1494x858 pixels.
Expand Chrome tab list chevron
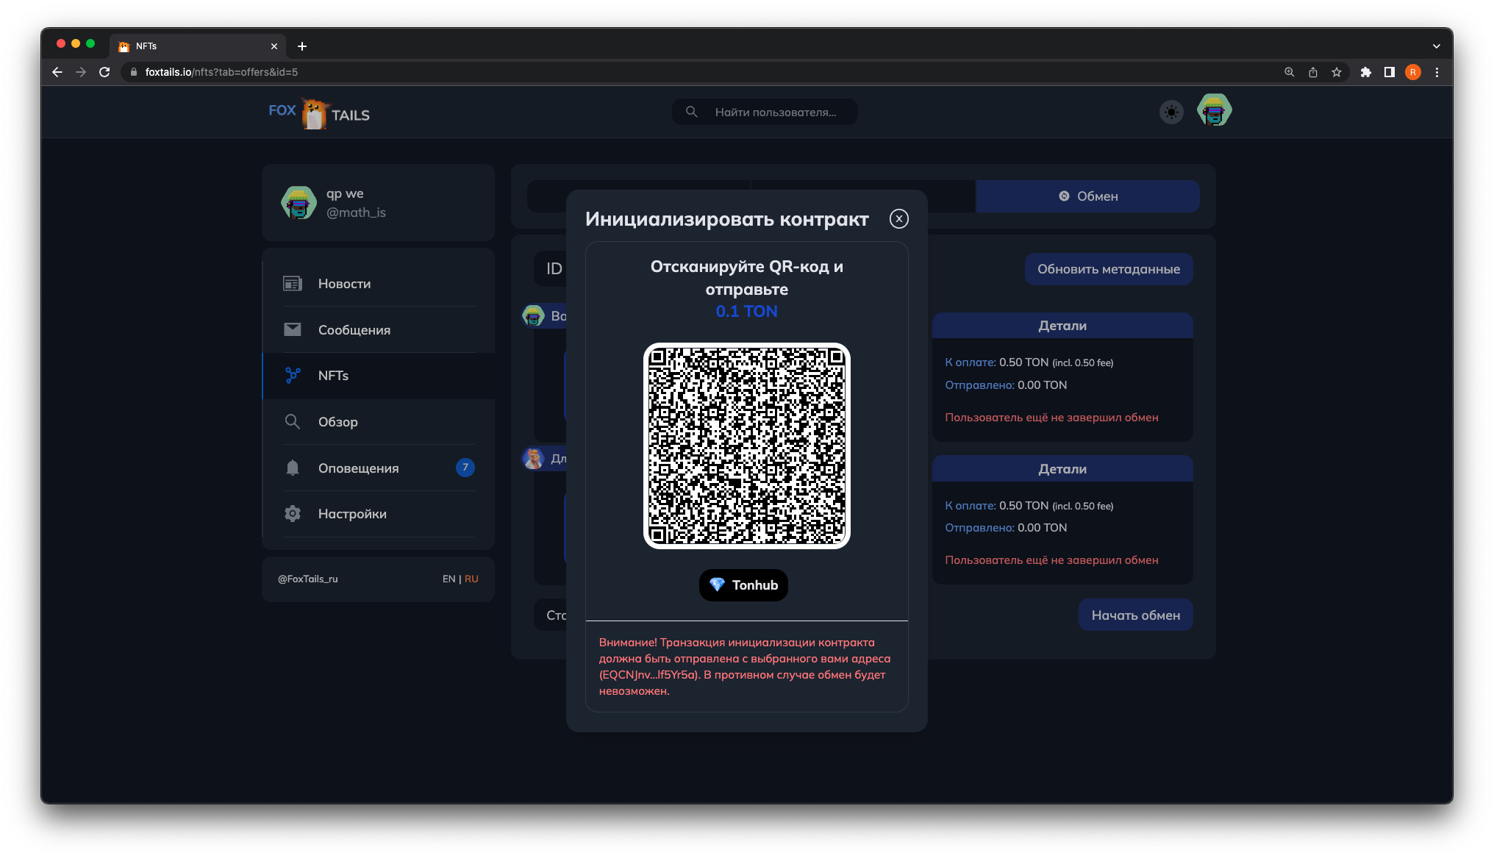click(1436, 46)
